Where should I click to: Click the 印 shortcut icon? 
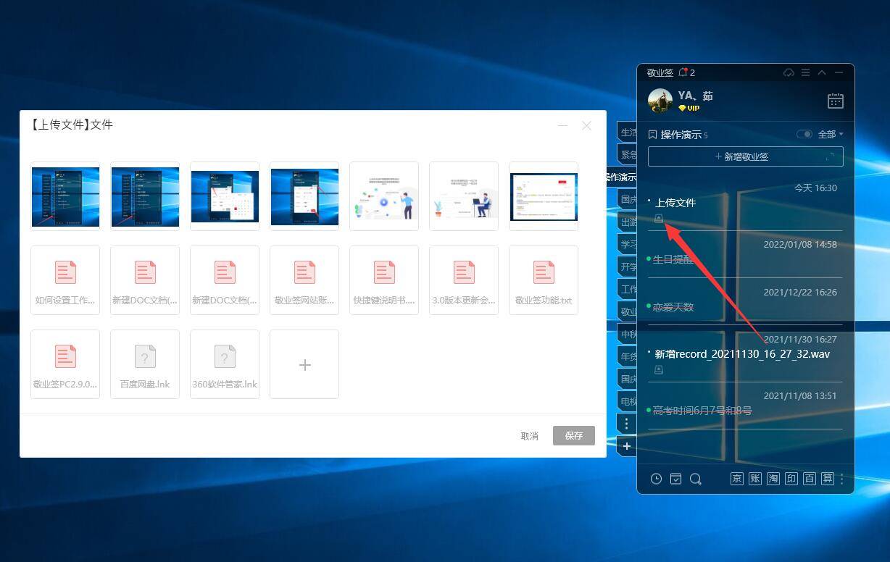pyautogui.click(x=791, y=479)
